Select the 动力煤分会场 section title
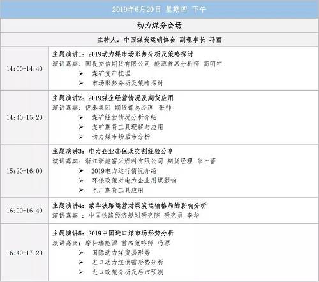 (x=159, y=26)
